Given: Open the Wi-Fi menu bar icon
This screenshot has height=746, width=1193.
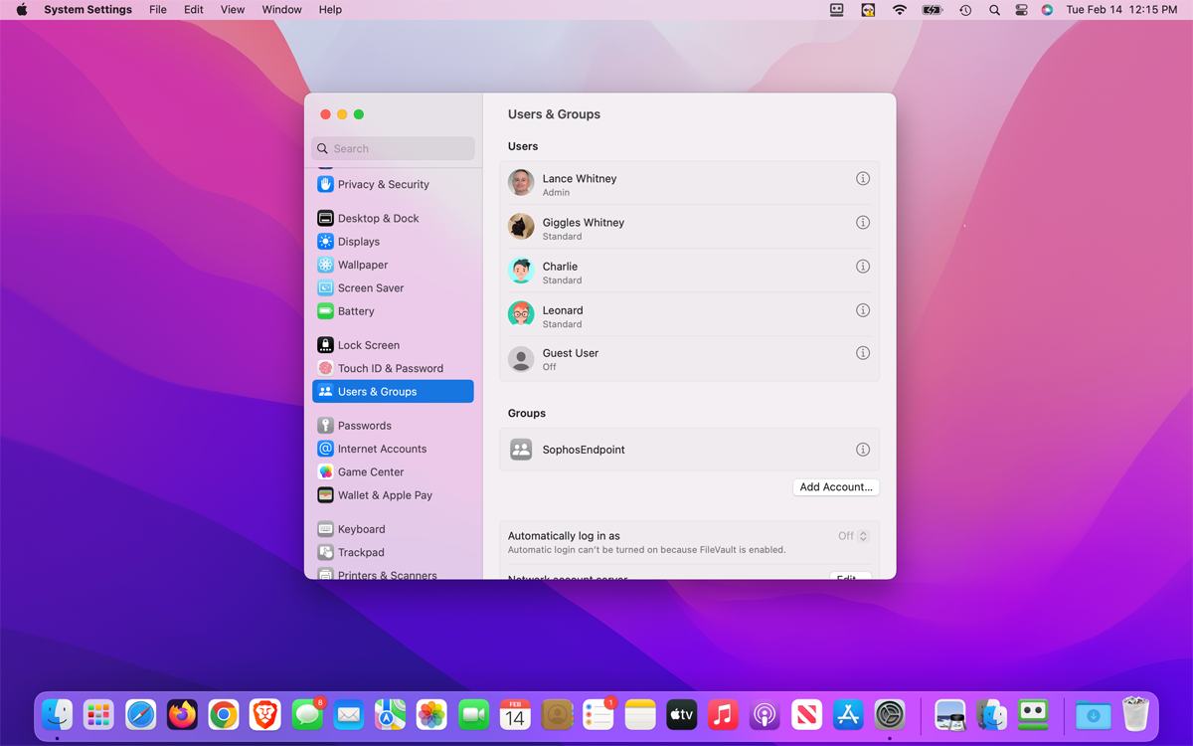Looking at the screenshot, I should coord(901,10).
